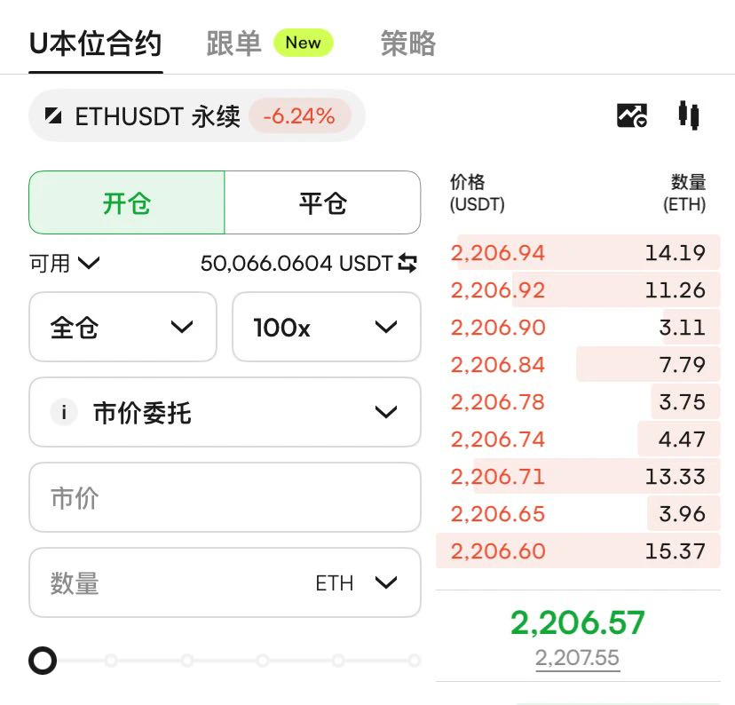The height and width of the screenshot is (705, 735).
Task: Tap the 价格 (USDT) column header
Action: click(x=478, y=194)
